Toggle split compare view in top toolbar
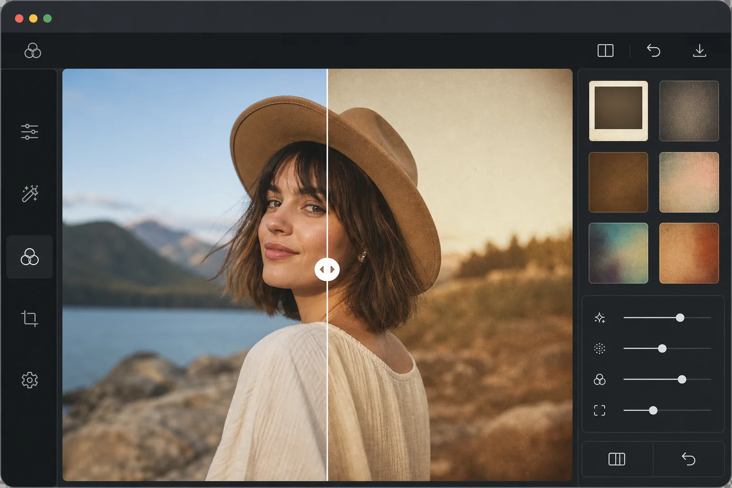This screenshot has width=732, height=488. [605, 51]
